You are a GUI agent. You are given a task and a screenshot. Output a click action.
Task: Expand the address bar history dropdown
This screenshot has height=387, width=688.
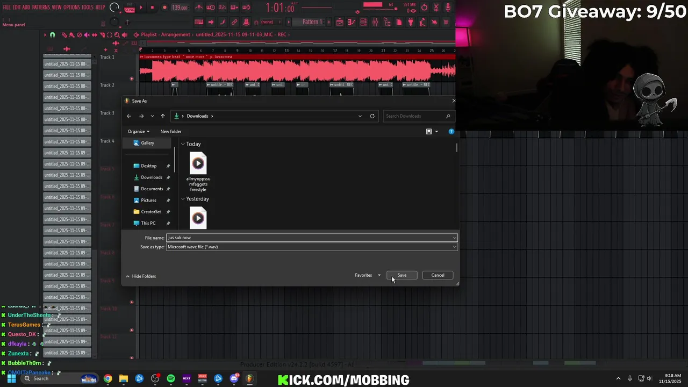pyautogui.click(x=360, y=116)
